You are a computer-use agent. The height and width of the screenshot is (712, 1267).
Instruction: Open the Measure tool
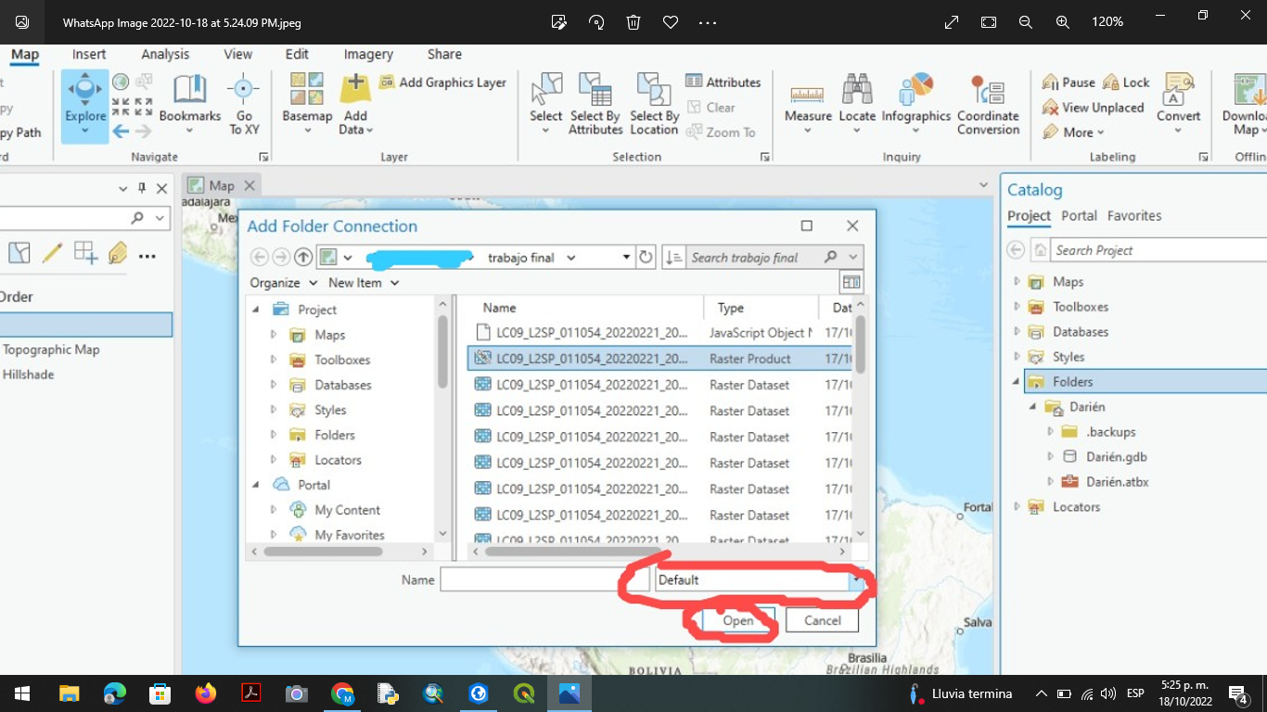coord(807,97)
